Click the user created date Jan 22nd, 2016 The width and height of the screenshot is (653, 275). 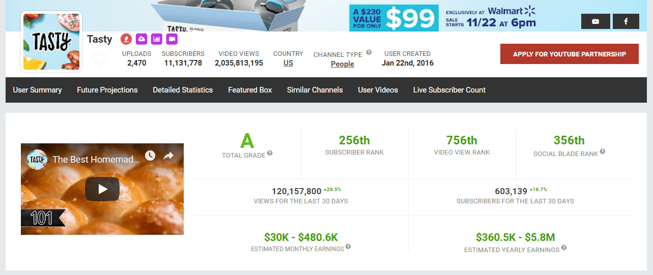[x=408, y=63]
